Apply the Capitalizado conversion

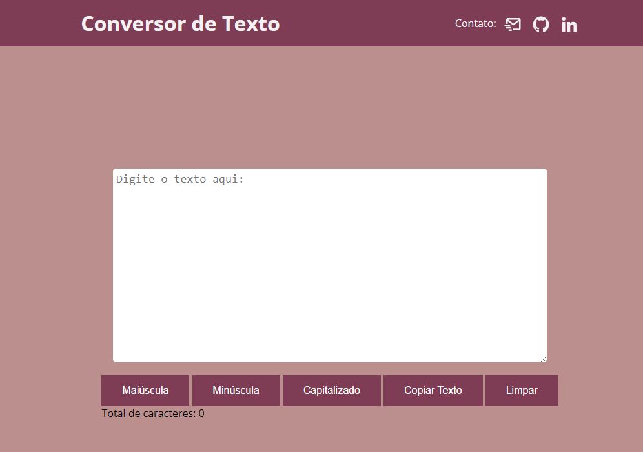click(x=332, y=391)
